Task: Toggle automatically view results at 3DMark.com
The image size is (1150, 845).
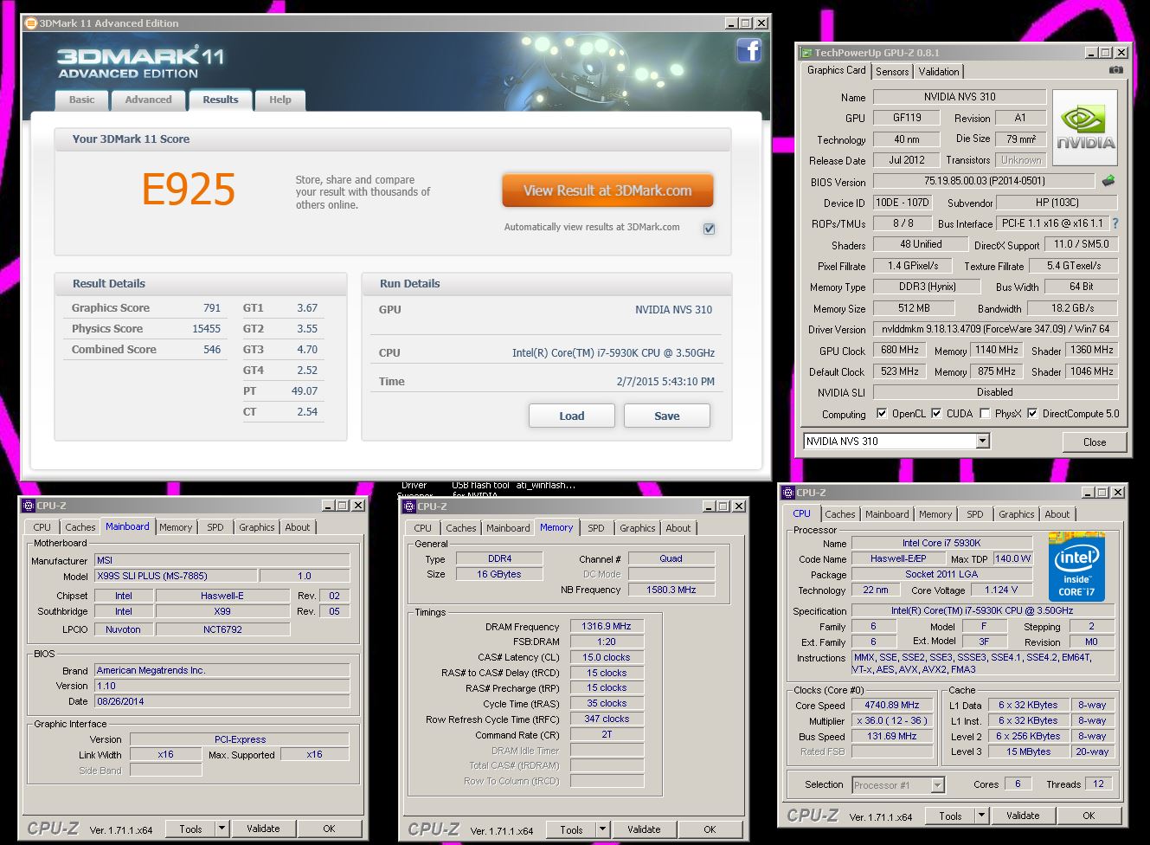Action: (x=709, y=229)
